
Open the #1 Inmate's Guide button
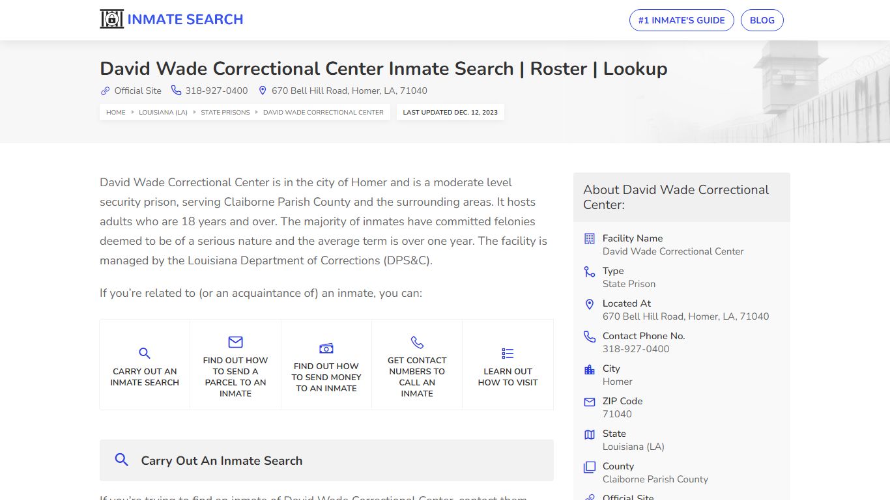point(682,20)
